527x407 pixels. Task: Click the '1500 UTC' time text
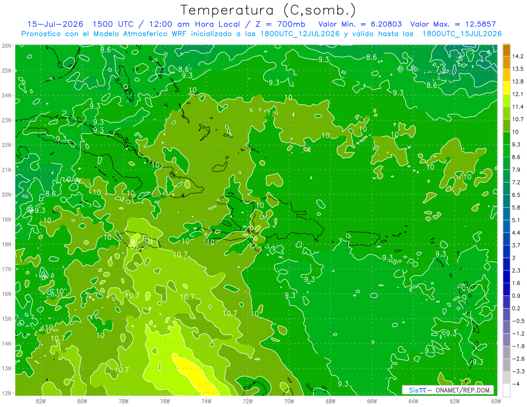point(114,24)
